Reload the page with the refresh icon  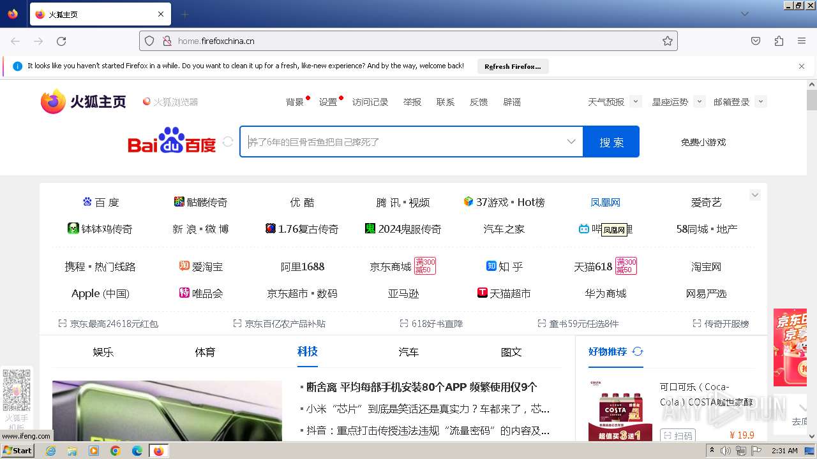(61, 41)
